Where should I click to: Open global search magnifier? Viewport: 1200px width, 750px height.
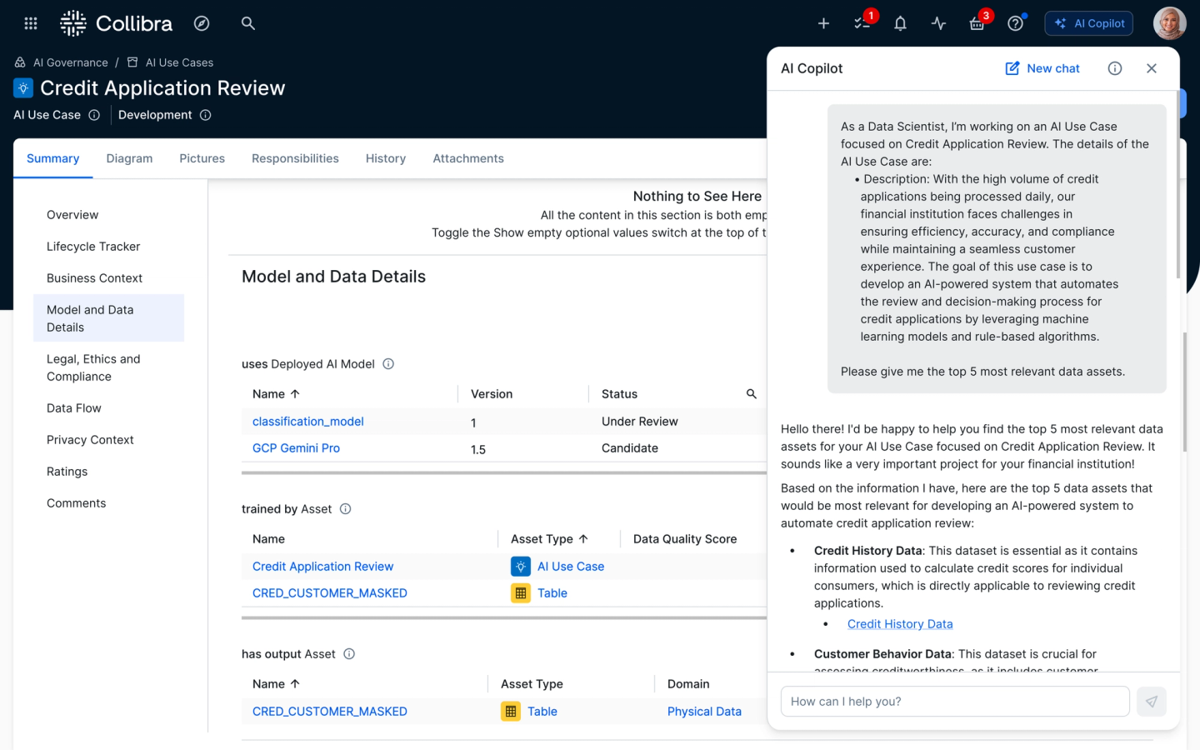tap(247, 23)
